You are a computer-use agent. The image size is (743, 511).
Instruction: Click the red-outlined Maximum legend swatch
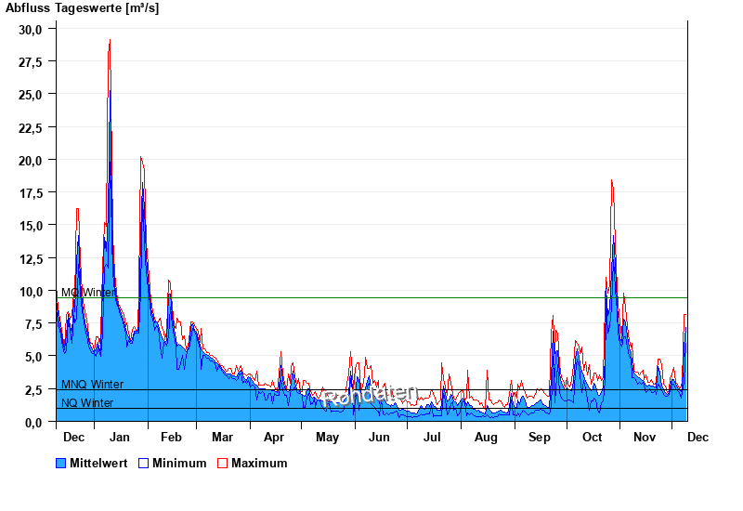tap(222, 463)
